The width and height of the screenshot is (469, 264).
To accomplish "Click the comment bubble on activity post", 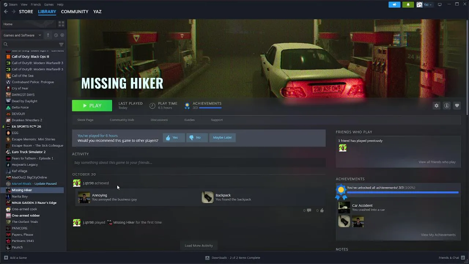I will point(309,210).
